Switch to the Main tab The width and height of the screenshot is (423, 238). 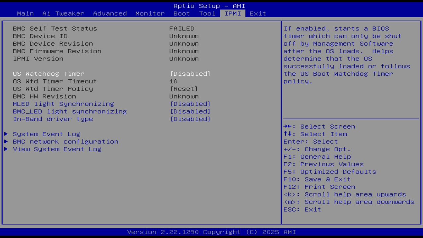click(x=25, y=13)
